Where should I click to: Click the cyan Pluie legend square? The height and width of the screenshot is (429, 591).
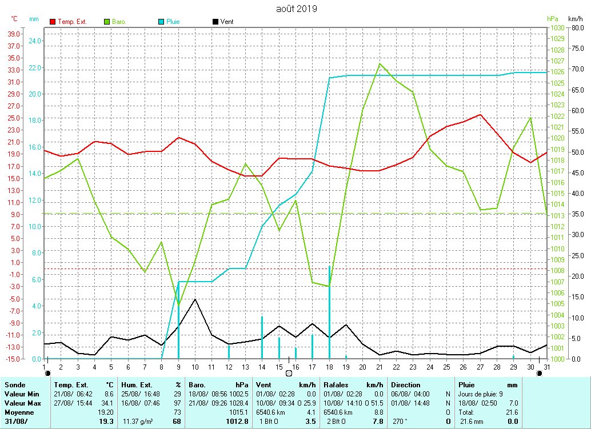tap(161, 22)
